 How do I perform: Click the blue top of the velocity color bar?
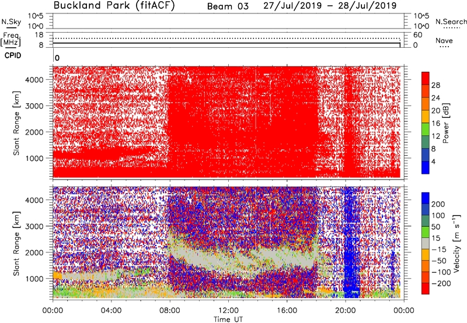point(426,198)
